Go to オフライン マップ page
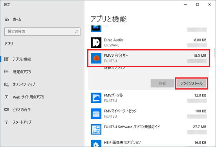This screenshot has height=147, width=216. (x=24, y=84)
